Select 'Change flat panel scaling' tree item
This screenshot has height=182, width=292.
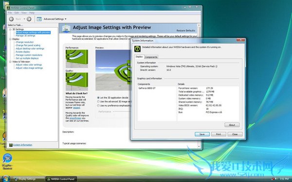coord(28,45)
